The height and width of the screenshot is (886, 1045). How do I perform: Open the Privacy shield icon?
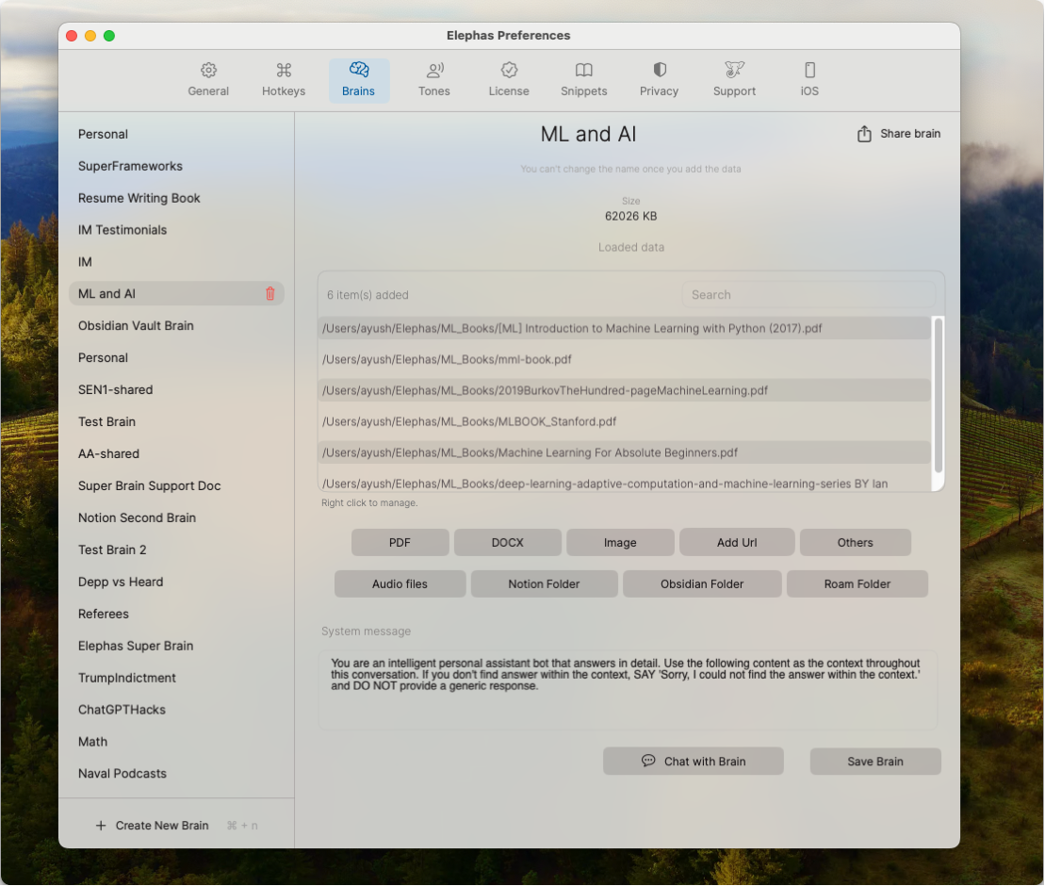coord(660,71)
